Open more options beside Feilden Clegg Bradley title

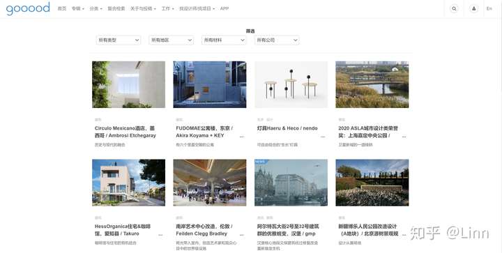click(x=241, y=235)
